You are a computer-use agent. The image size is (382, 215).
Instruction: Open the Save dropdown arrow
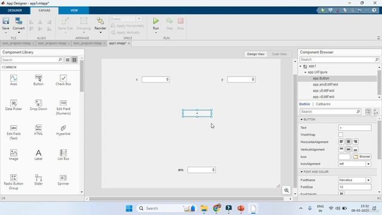[5, 32]
